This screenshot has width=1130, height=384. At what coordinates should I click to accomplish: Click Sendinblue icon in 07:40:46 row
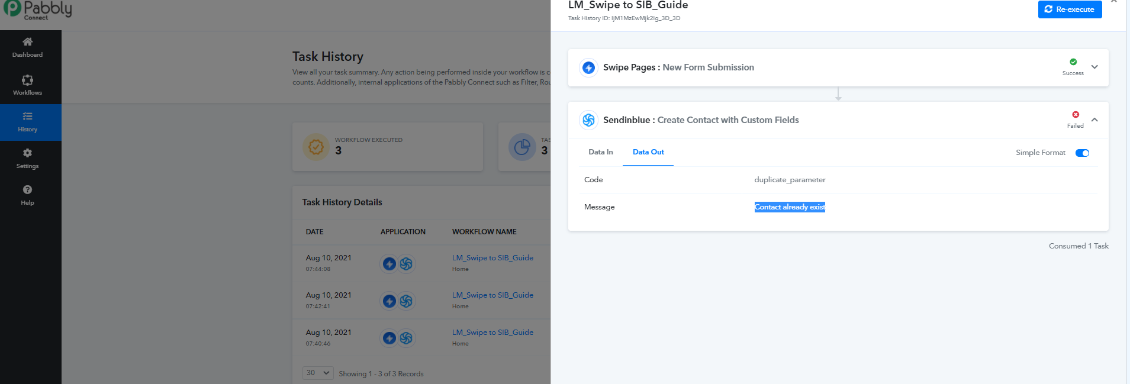pos(406,338)
